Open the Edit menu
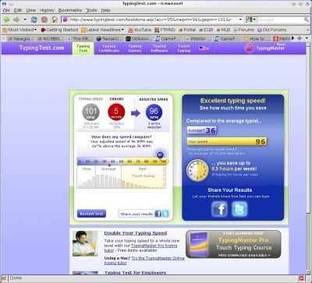The width and height of the screenshot is (312, 283). click(18, 10)
